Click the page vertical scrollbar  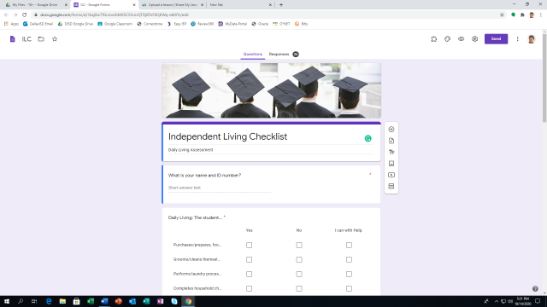pyautogui.click(x=544, y=78)
